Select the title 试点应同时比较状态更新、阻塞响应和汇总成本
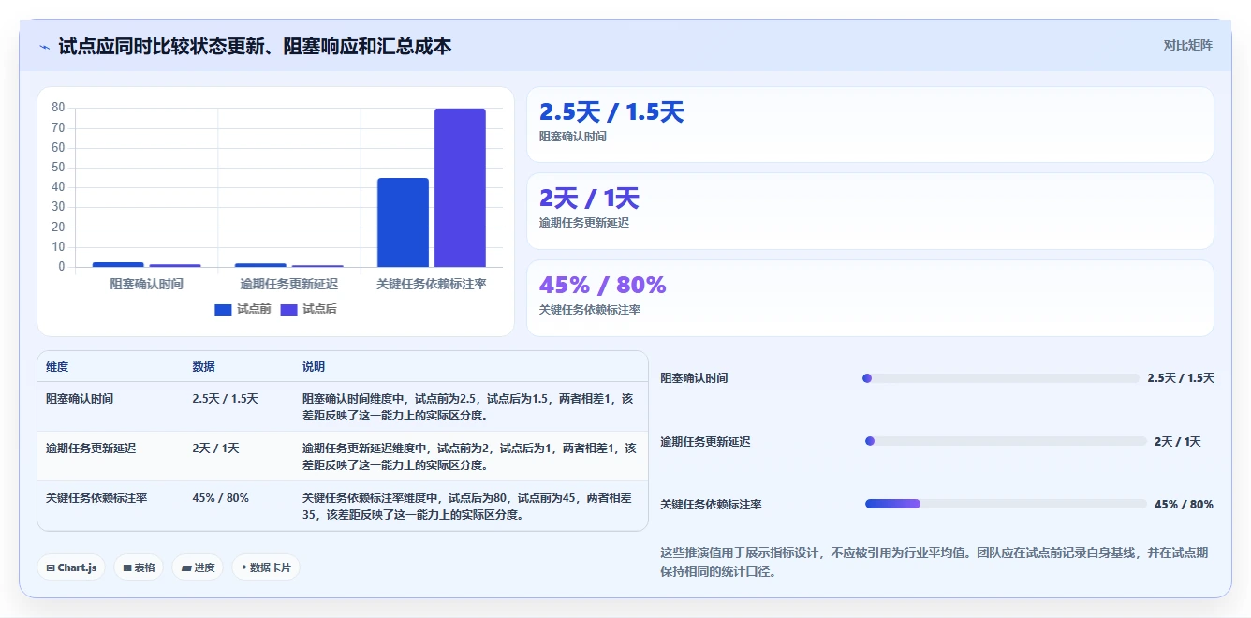 coord(255,46)
